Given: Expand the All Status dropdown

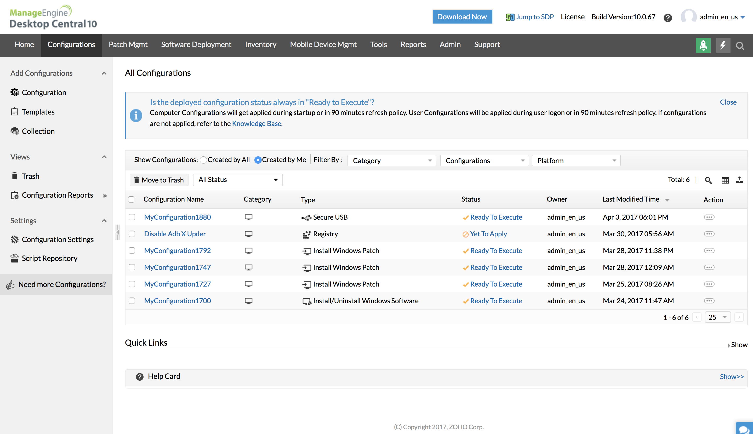Looking at the screenshot, I should tap(238, 180).
